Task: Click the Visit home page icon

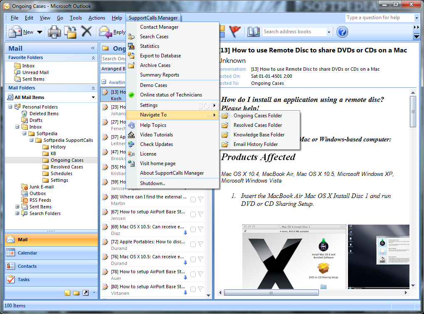Action: click(x=131, y=163)
